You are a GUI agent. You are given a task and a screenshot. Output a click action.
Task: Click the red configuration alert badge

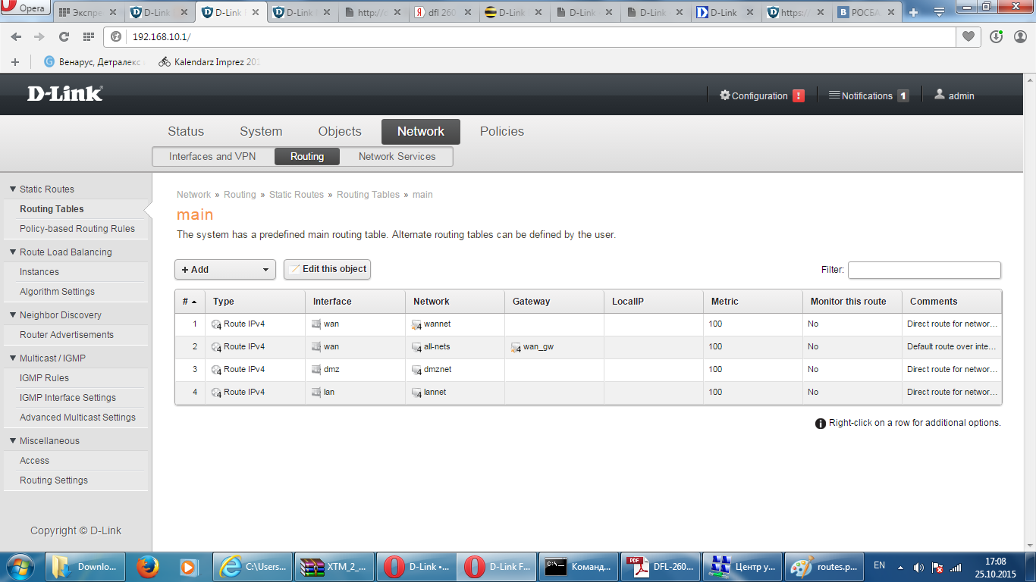point(799,95)
